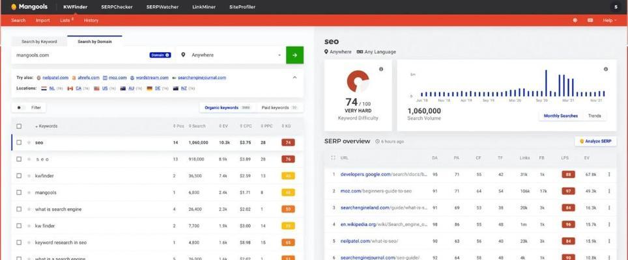Submit search with green arrow button
Image resolution: width=628 pixels, height=260 pixels.
click(x=294, y=55)
